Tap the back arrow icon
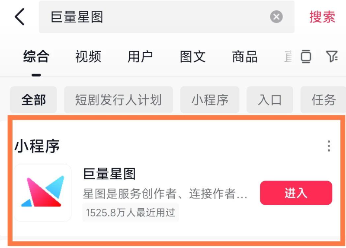The image size is (346, 248). (19, 17)
